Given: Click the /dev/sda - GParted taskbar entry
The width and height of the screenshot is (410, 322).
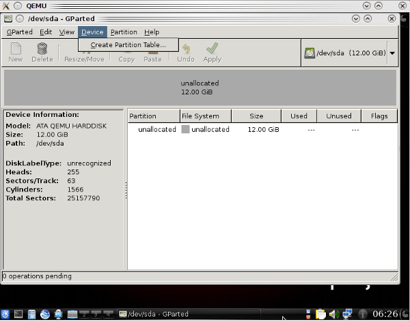Looking at the screenshot, I should coord(189,314).
